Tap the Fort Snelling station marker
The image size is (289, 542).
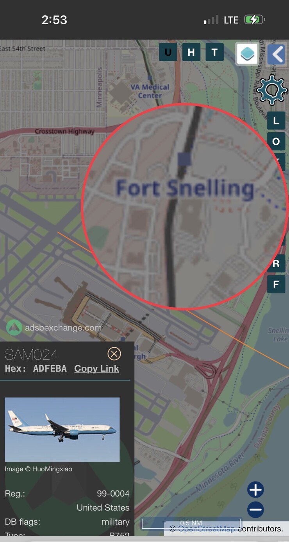[x=184, y=159]
